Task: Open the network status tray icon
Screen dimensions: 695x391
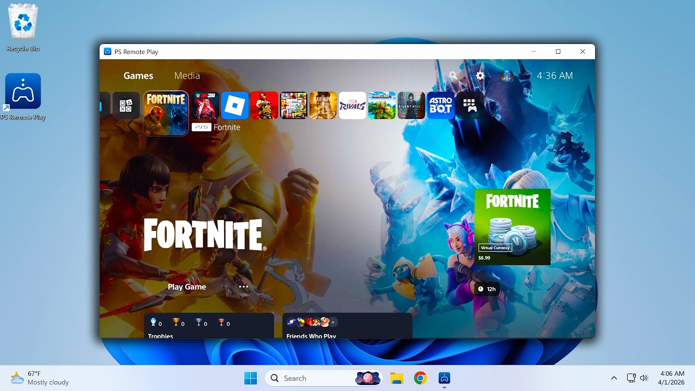Action: pyautogui.click(x=631, y=378)
